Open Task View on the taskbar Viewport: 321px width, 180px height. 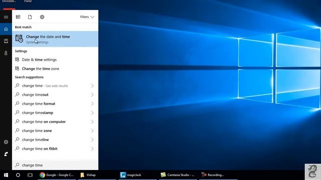[x=30, y=175]
